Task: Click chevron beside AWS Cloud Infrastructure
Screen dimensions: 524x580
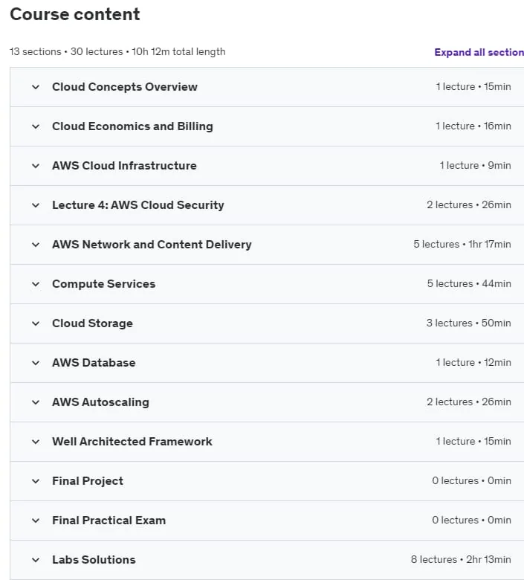Action: 36,166
